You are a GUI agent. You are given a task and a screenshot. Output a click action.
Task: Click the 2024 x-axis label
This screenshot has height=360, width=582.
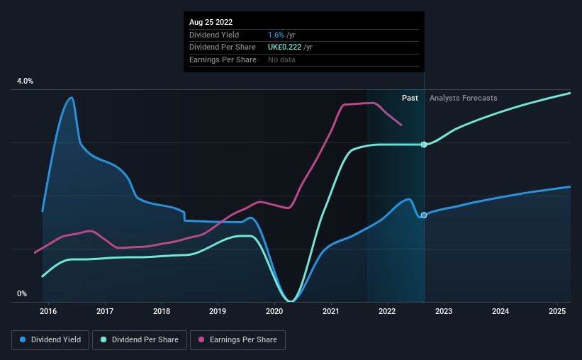[x=500, y=311]
